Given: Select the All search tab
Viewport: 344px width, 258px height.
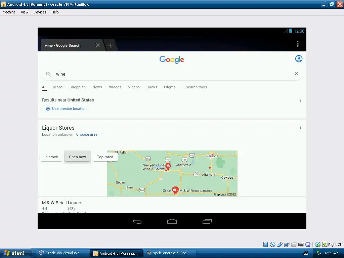Looking at the screenshot, I should click(44, 87).
